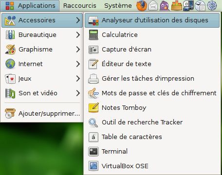Launch Analyseur d'utilisation des disques
The width and height of the screenshot is (222, 175).
(152, 20)
